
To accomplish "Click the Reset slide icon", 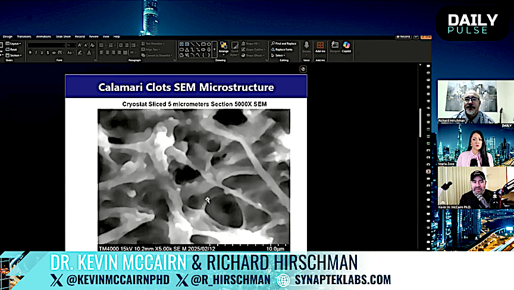I will tap(13, 49).
